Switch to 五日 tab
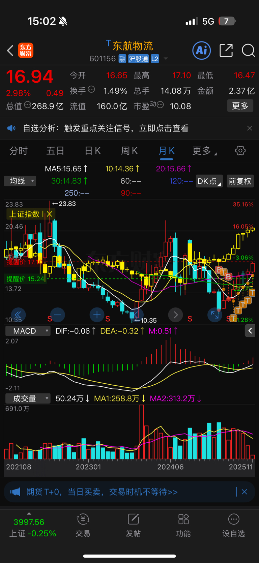The height and width of the screenshot is (563, 259). (x=55, y=150)
